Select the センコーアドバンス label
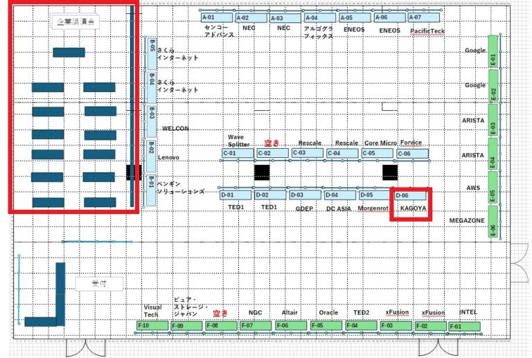This screenshot has height=358, width=532. click(219, 31)
